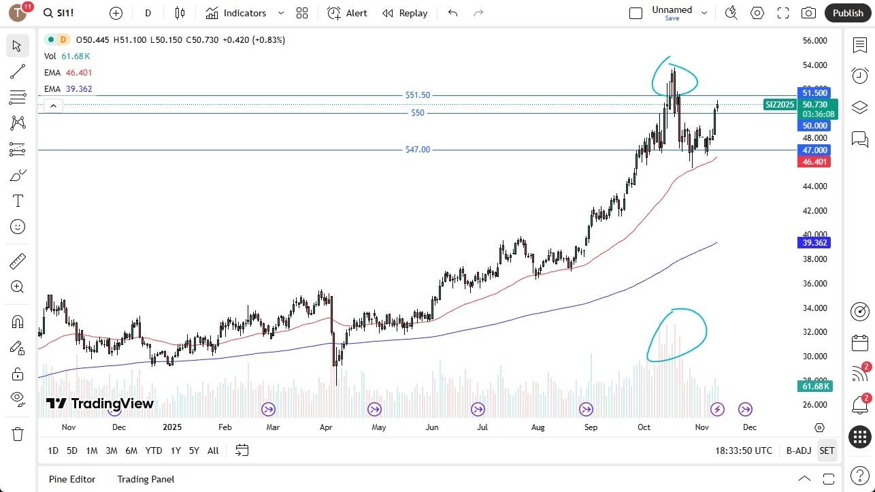Open the Emoji drawing tool

17,227
